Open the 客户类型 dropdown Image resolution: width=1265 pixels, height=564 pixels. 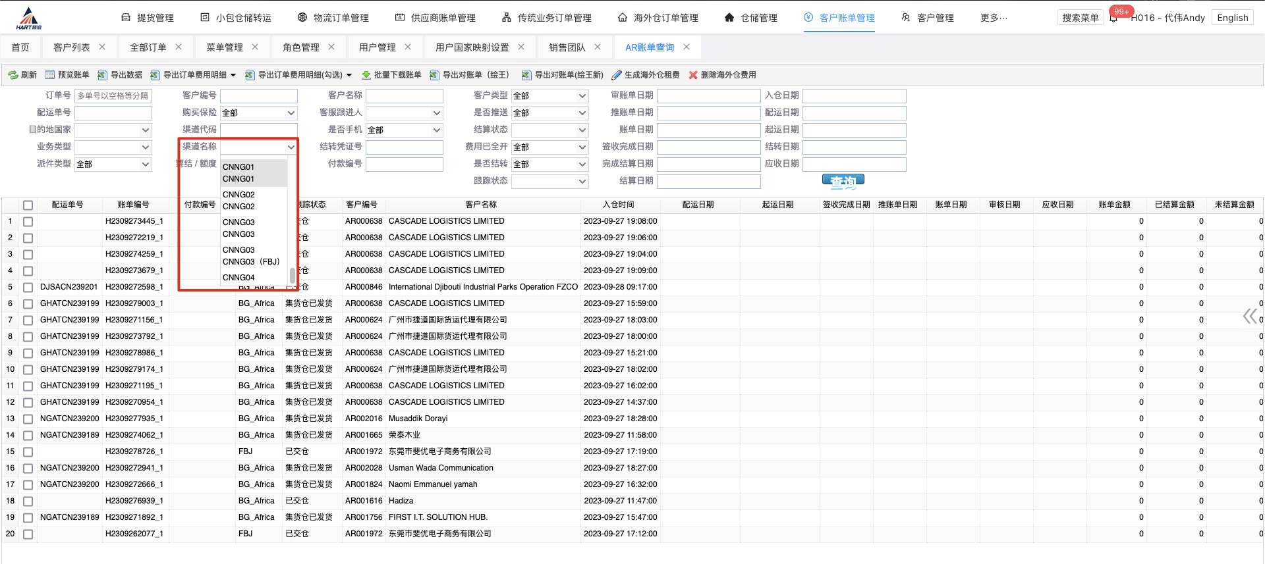(549, 96)
